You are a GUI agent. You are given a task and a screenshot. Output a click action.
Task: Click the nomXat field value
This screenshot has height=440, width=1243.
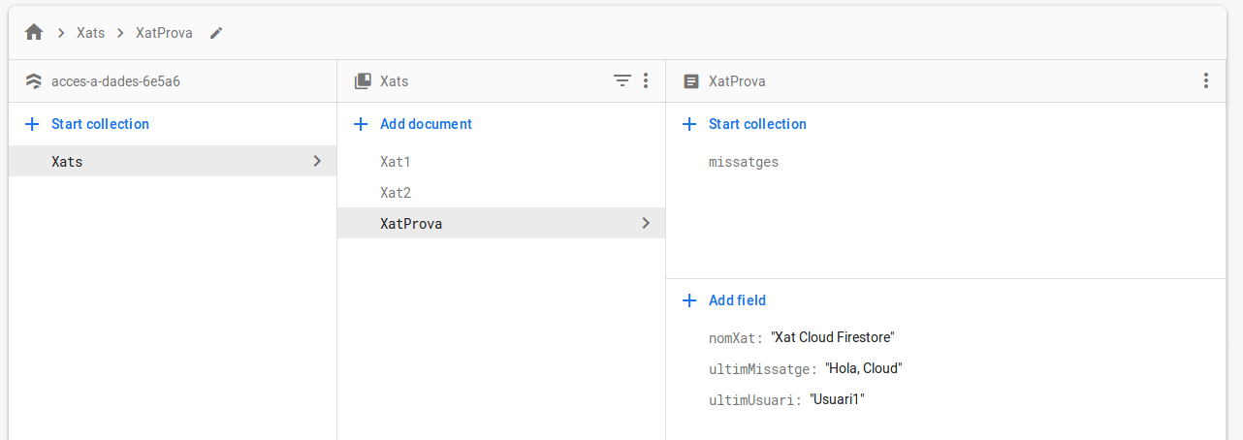[832, 337]
